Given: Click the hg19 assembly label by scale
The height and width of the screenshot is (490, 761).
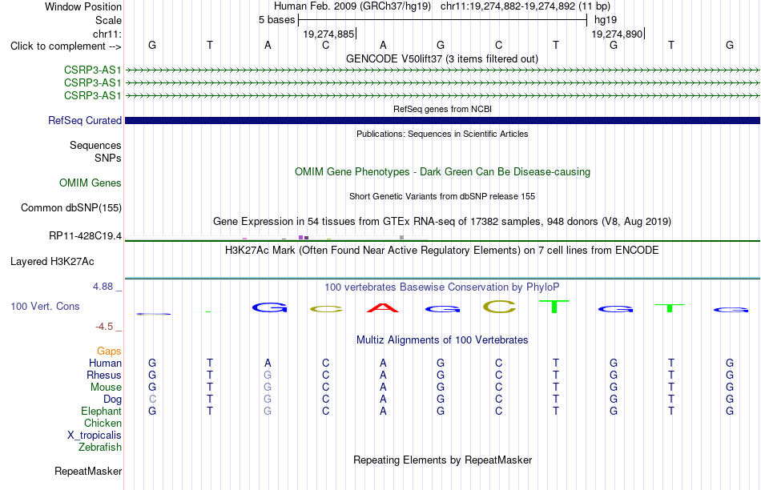Looking at the screenshot, I should click(x=606, y=20).
